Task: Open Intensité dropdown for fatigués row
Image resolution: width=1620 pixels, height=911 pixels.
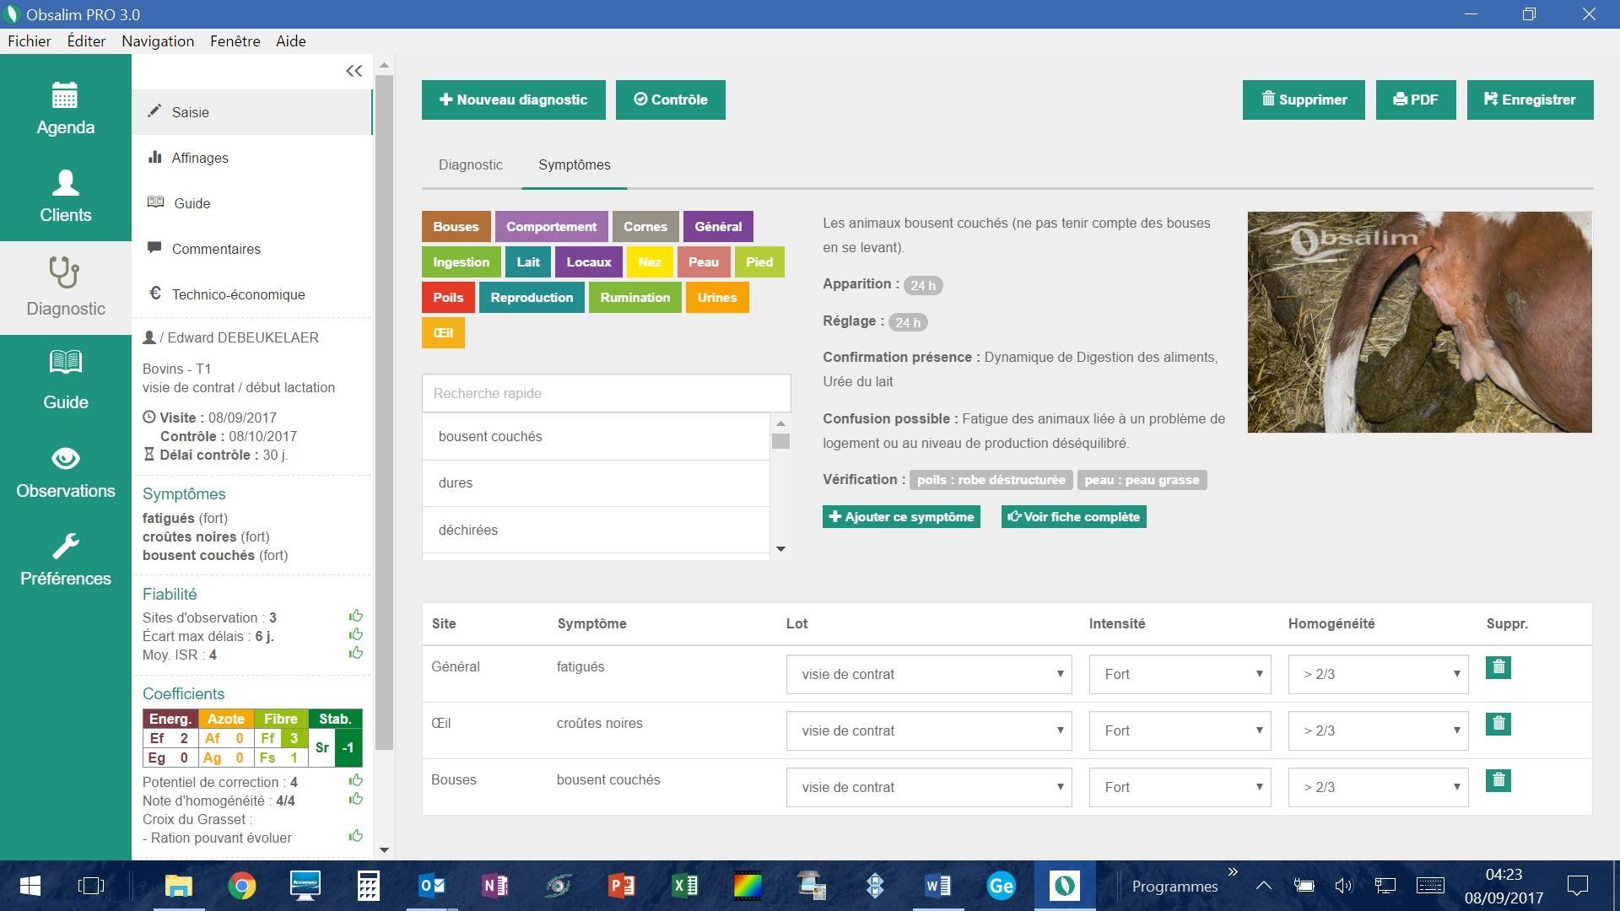Action: coord(1180,674)
